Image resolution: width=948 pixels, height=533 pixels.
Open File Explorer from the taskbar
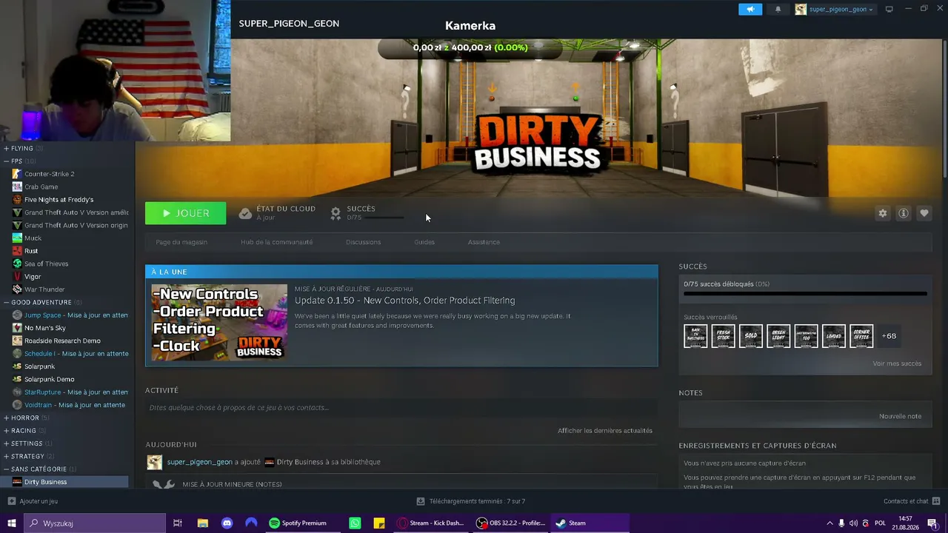(x=202, y=523)
